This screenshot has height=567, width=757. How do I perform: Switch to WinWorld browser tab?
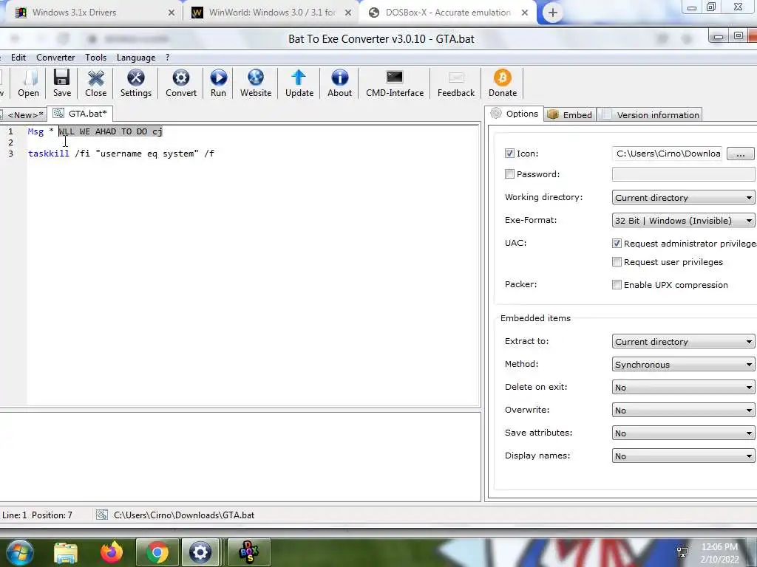271,13
